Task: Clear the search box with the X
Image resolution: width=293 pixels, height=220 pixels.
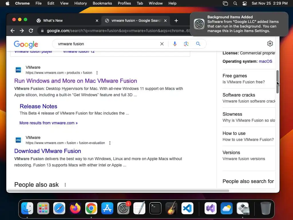Action: coord(162,44)
